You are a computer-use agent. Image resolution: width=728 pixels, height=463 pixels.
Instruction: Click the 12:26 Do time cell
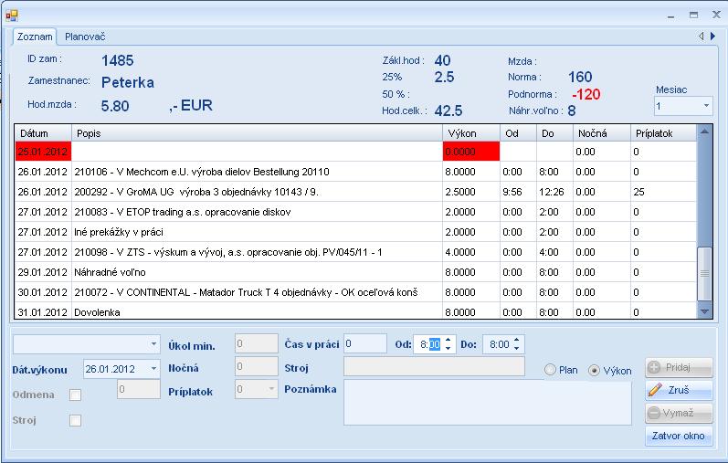coord(554,192)
